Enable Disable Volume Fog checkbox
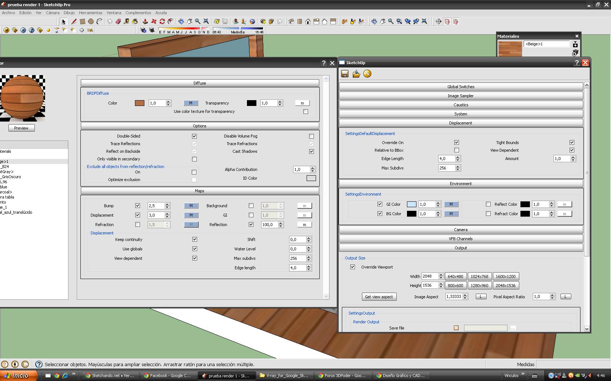This screenshot has height=381, width=611. click(x=311, y=136)
